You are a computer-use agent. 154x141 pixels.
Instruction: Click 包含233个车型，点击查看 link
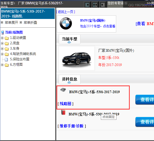[x=98, y=26]
